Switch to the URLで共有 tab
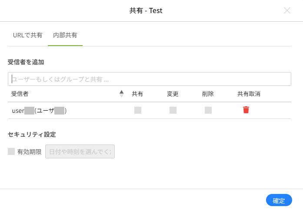The width and height of the screenshot is (303, 210). [28, 35]
